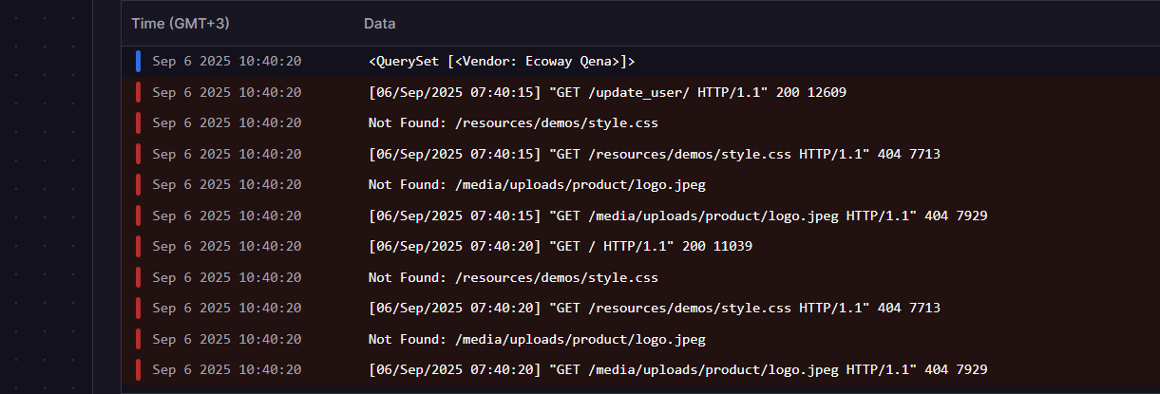Screen dimensions: 1160x394
Task: Select first 'Not Found: /resources/demos/style.css' entry
Action: click(512, 123)
